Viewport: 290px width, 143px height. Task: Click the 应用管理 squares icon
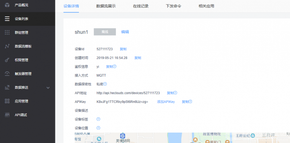point(7,101)
